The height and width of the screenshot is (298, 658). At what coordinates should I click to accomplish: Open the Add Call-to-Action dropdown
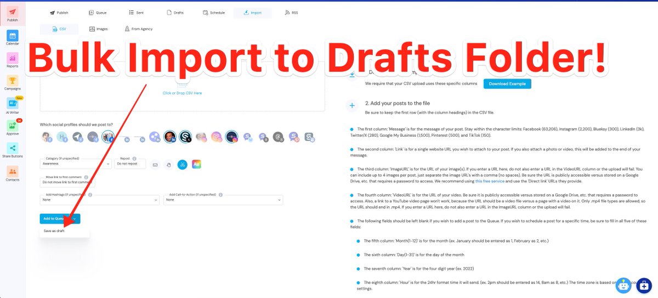coord(223,200)
